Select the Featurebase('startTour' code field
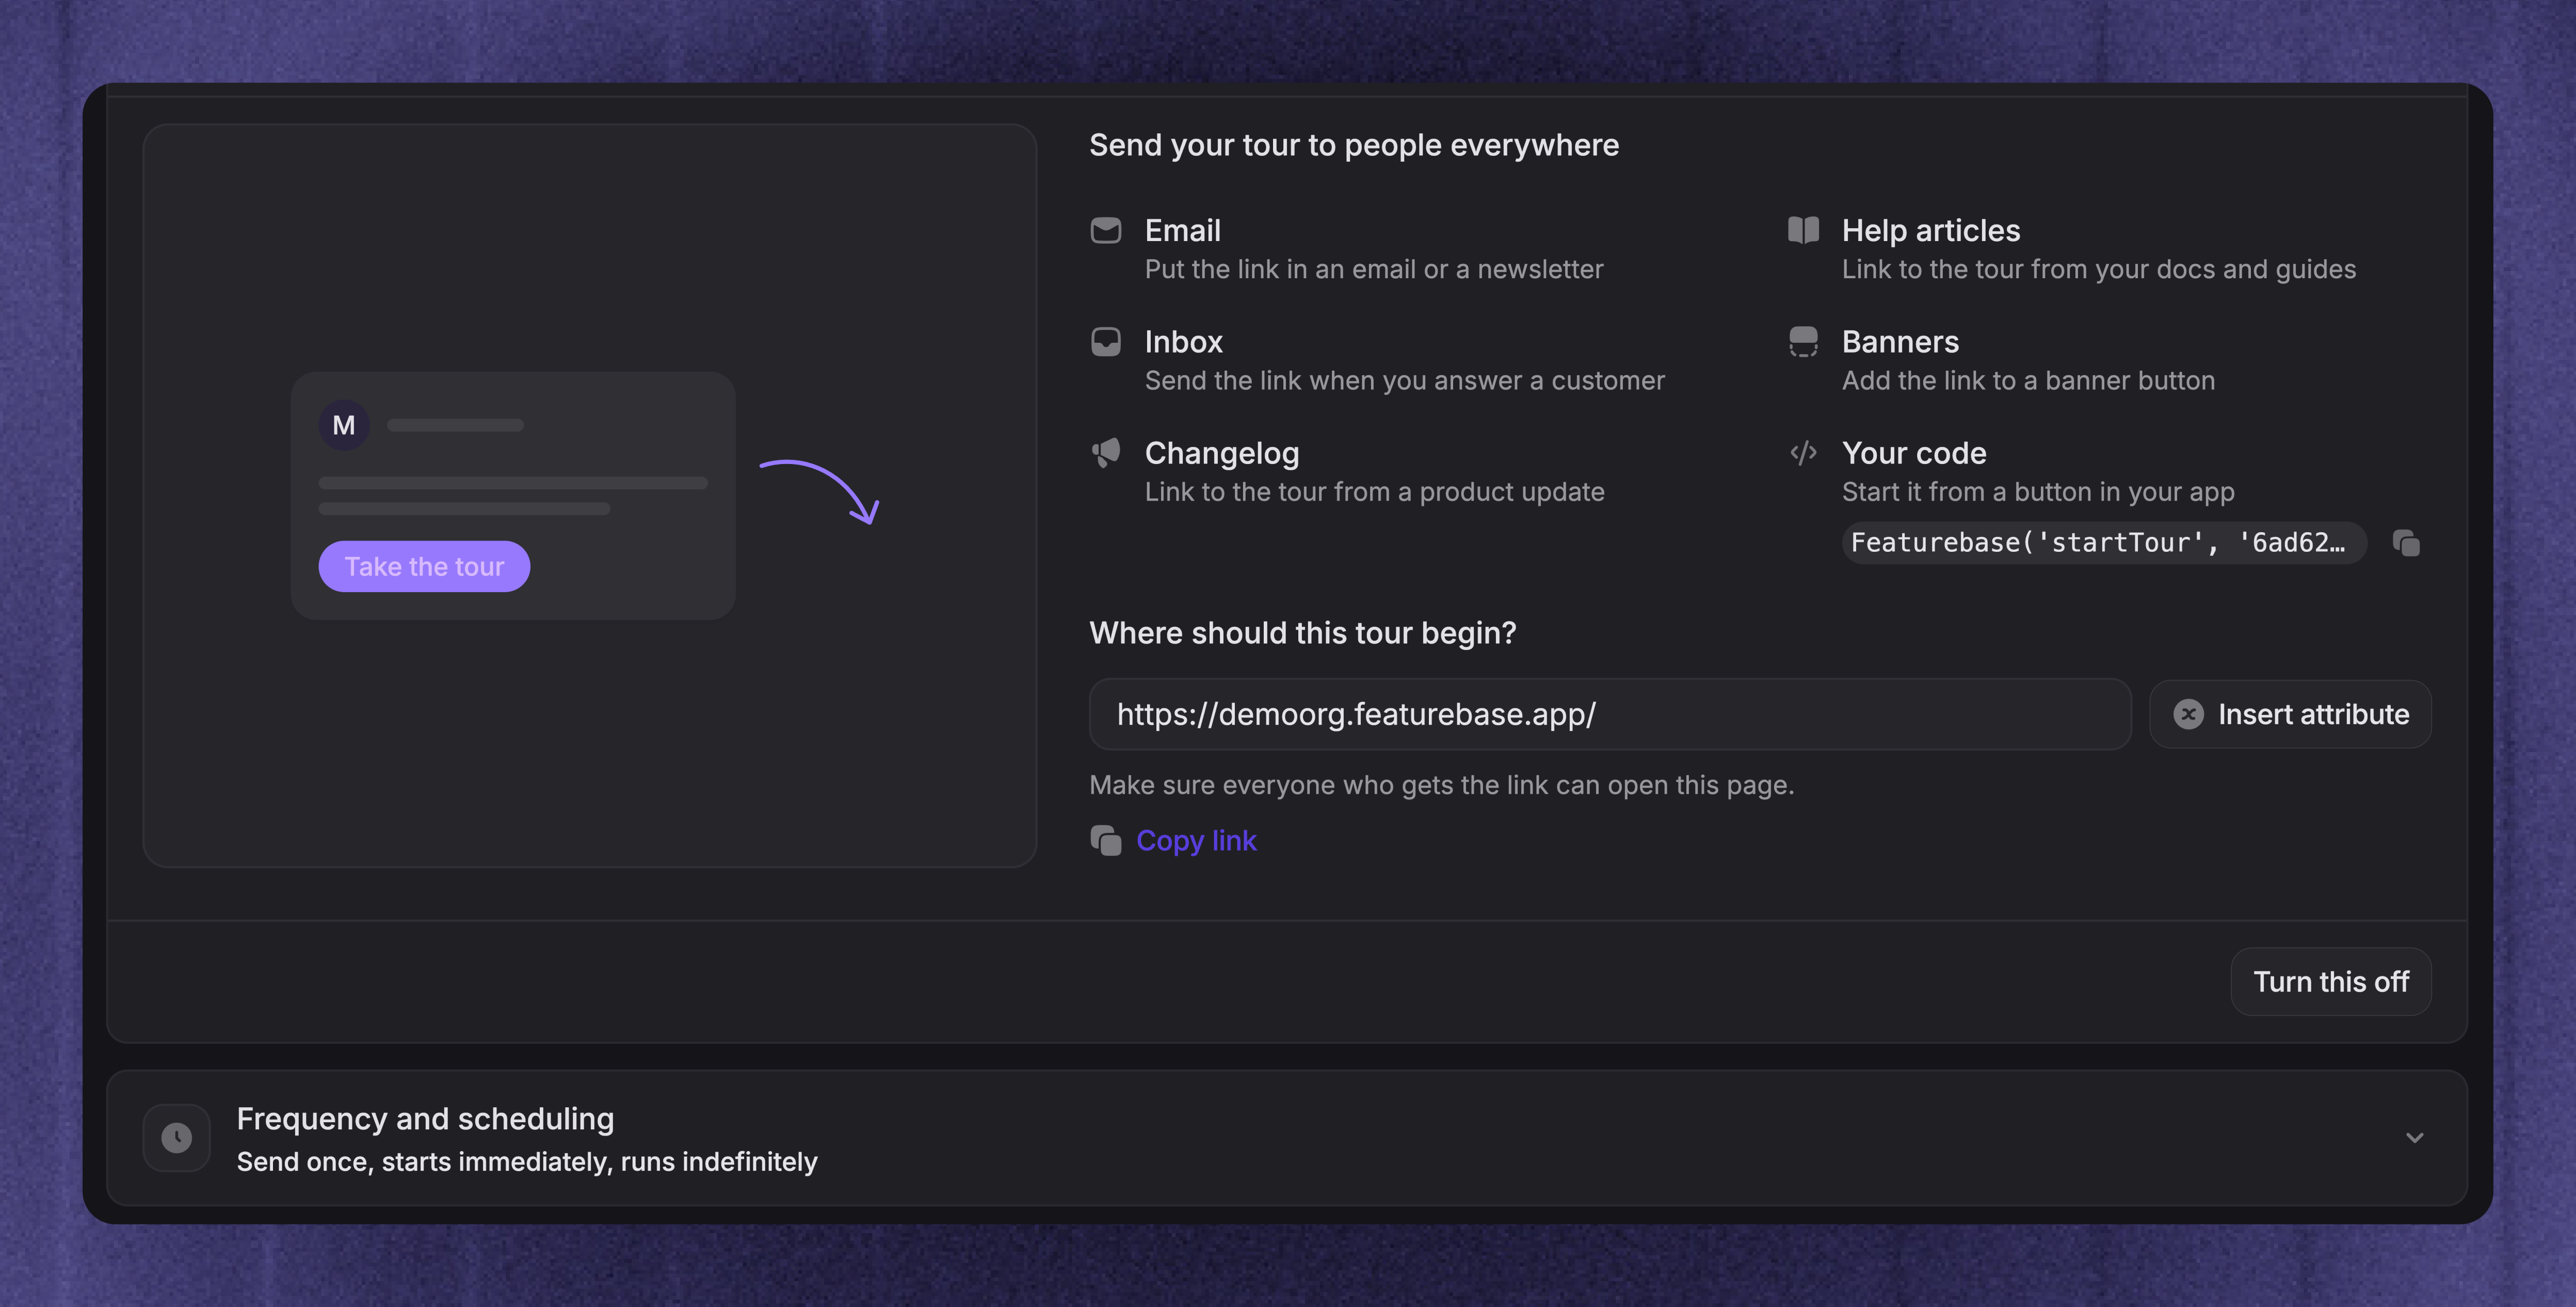 [x=2104, y=543]
